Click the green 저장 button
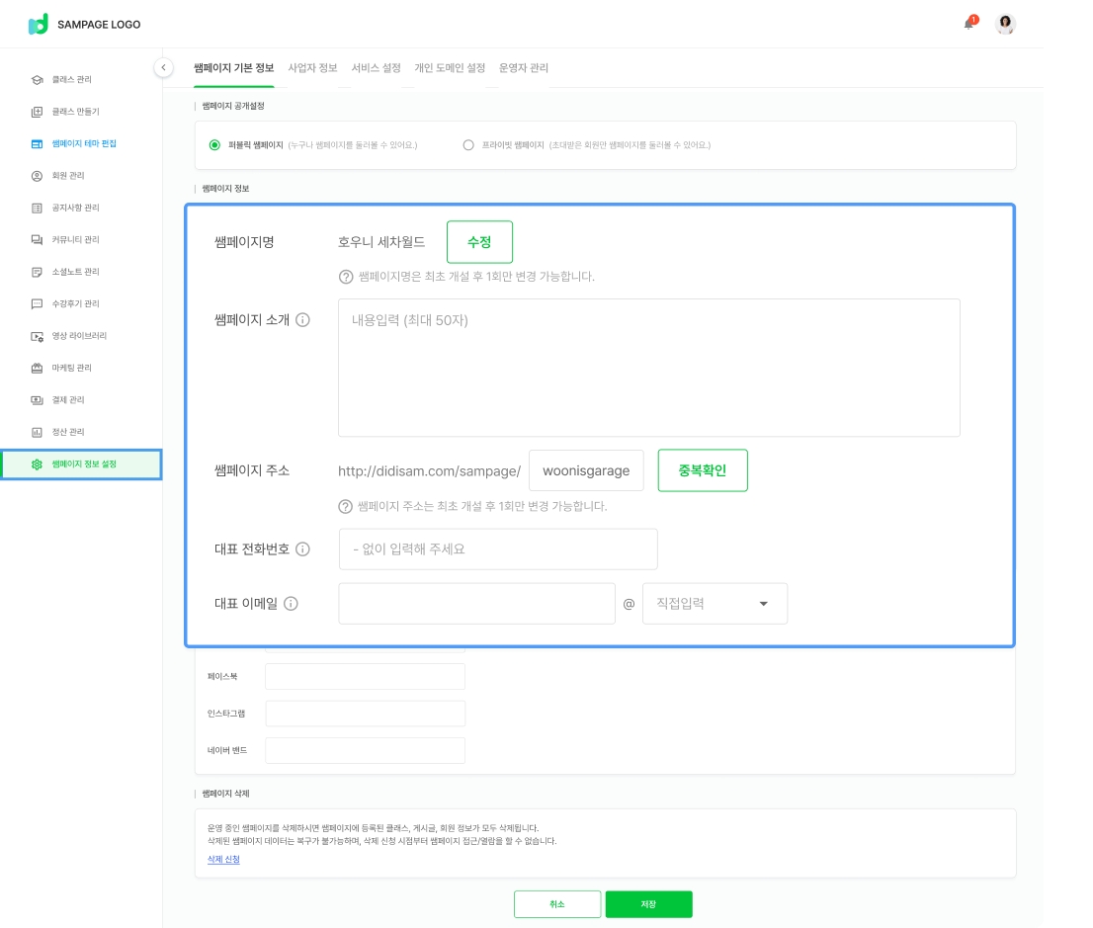This screenshot has height=928, width=1093. coord(648,904)
